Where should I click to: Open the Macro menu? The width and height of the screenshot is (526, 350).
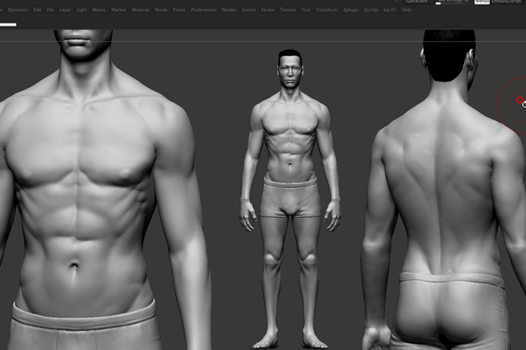coord(99,9)
